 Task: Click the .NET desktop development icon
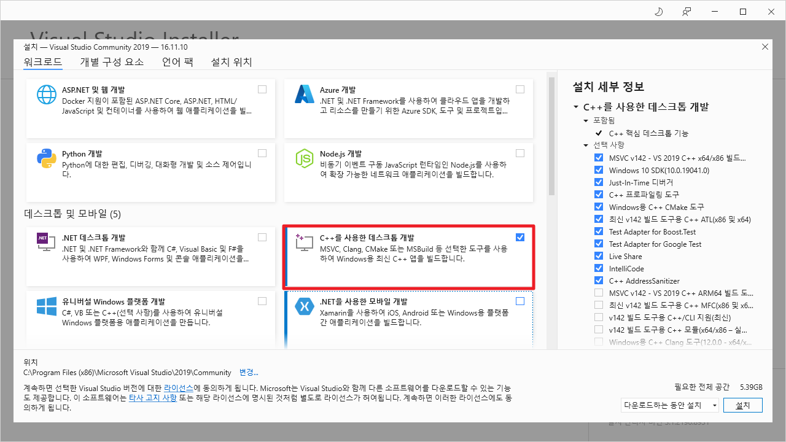[x=47, y=243]
